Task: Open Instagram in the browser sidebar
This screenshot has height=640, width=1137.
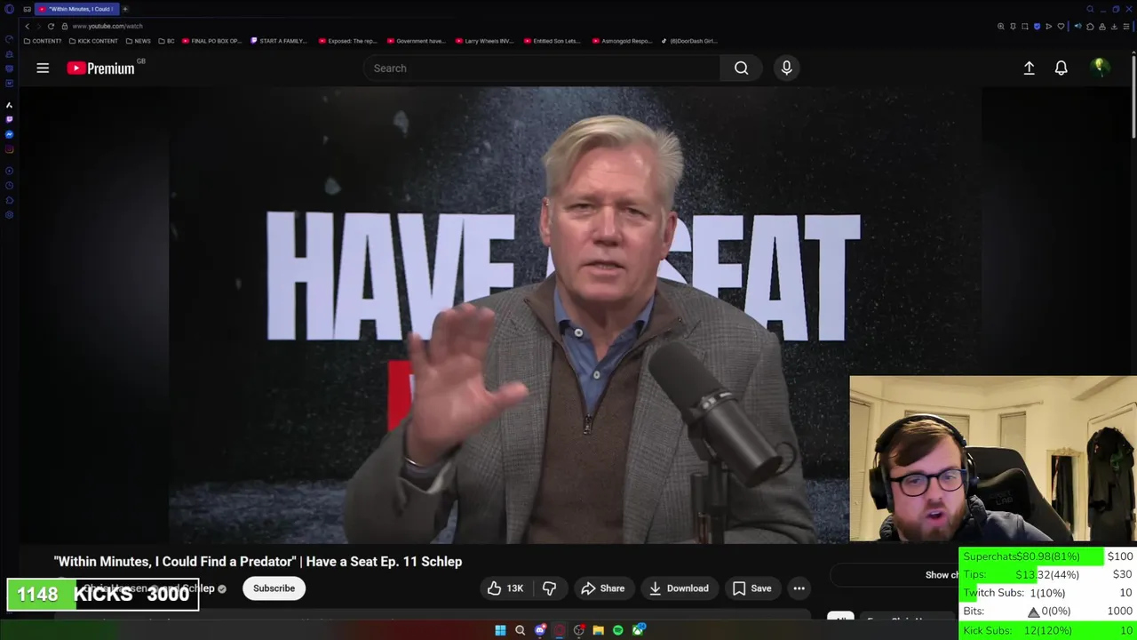Action: (x=9, y=149)
